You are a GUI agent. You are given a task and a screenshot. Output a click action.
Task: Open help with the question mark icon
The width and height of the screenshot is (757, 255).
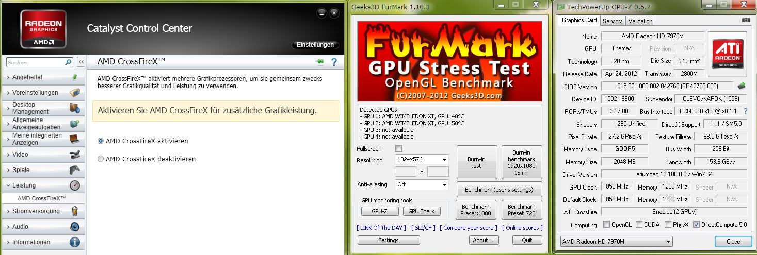334,62
